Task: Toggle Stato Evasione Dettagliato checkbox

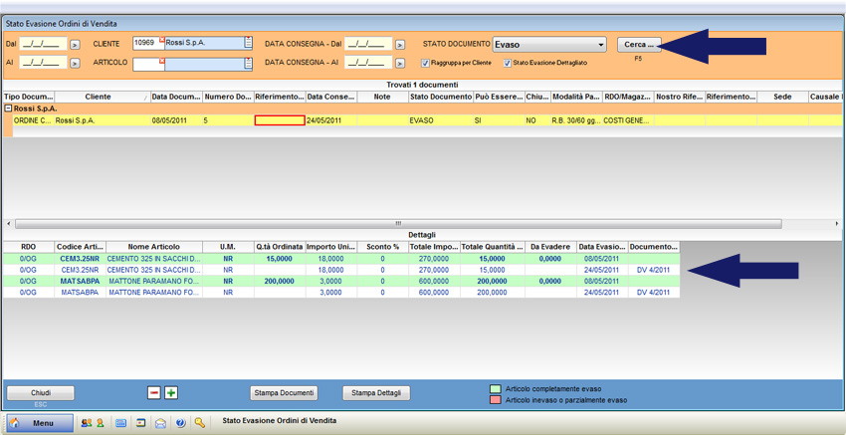Action: coord(508,63)
